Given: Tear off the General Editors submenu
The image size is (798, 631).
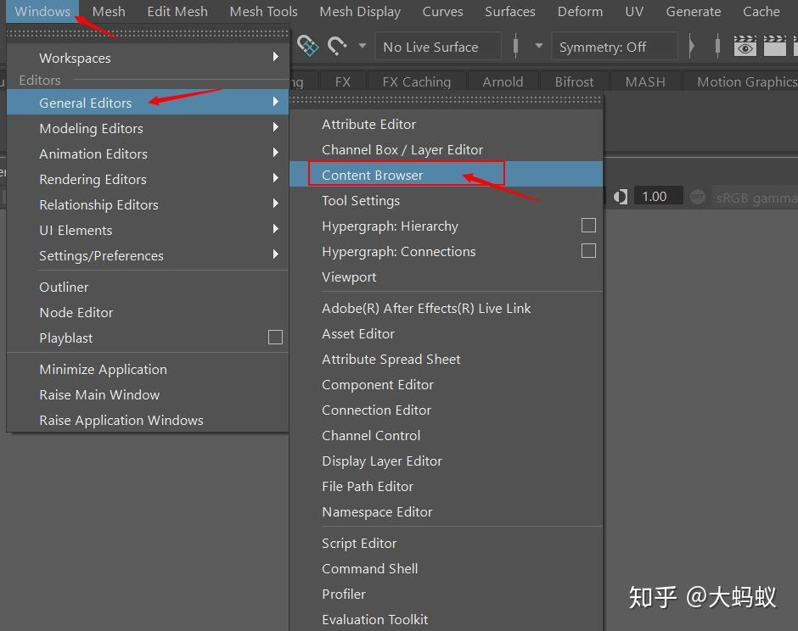Looking at the screenshot, I should [x=446, y=100].
